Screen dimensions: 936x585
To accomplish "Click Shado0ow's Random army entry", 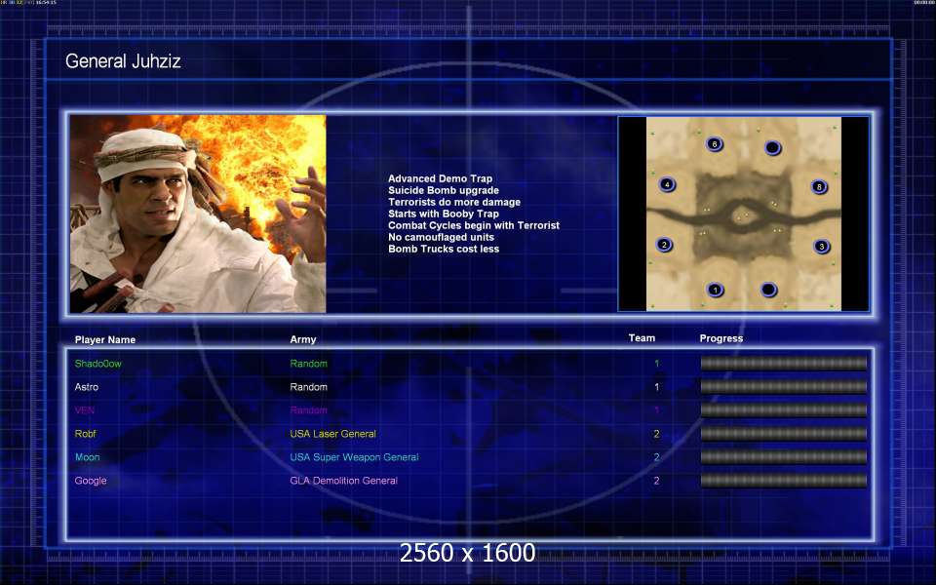I will coord(309,364).
